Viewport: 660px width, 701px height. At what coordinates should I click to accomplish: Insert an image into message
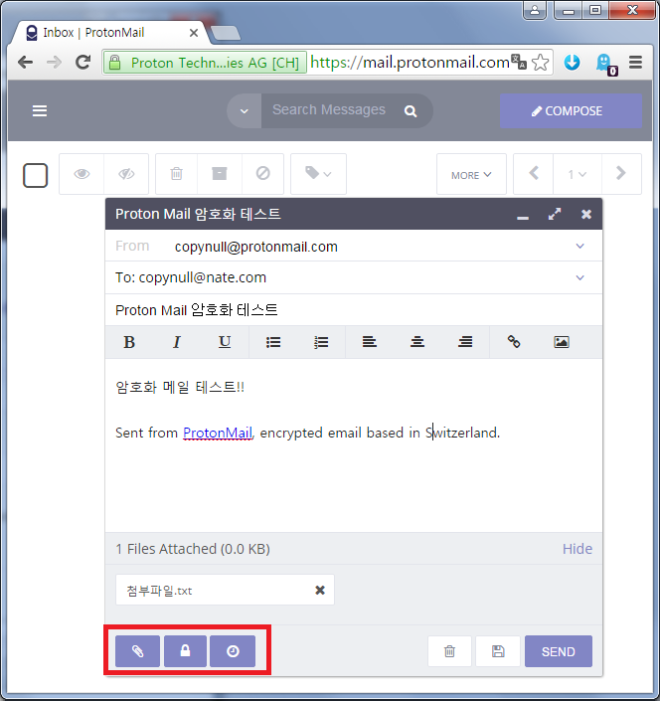pos(562,342)
